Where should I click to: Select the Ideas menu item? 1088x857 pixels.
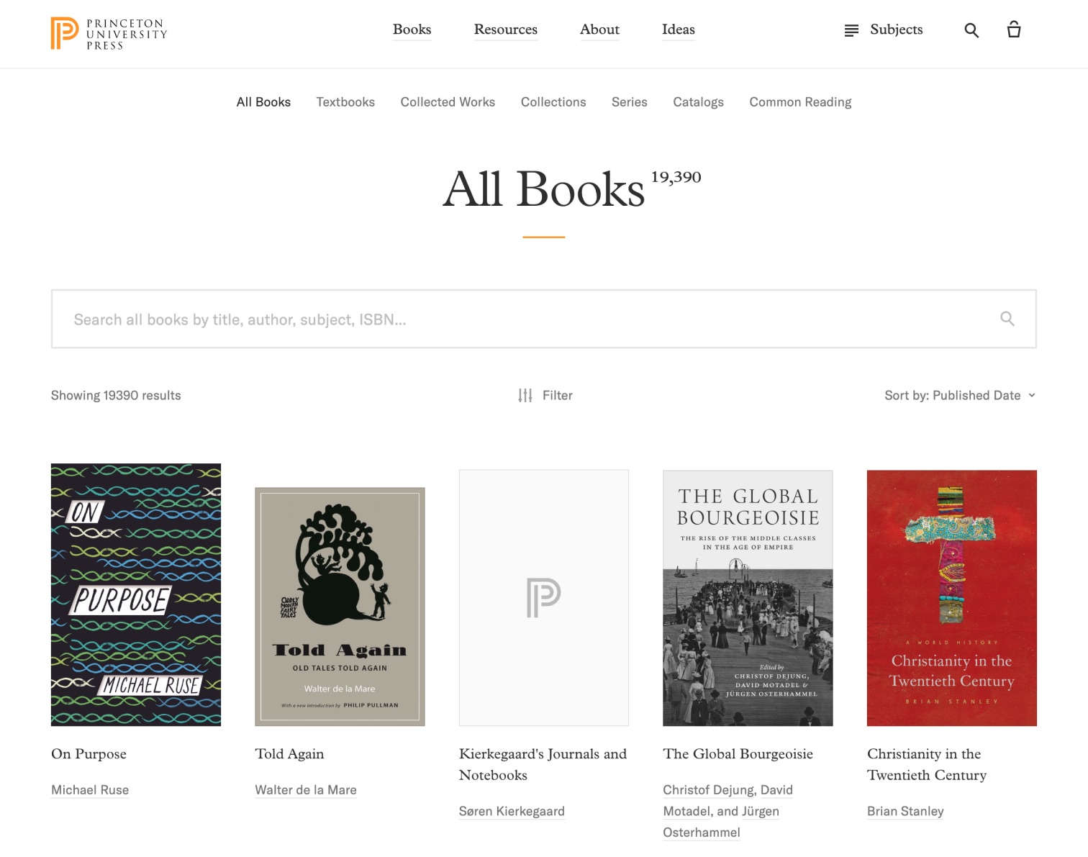pyautogui.click(x=677, y=30)
